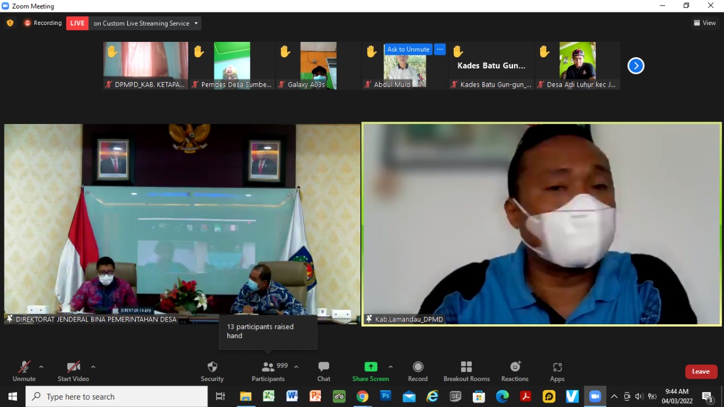Toggle microphone with the Unmute button
This screenshot has width=724, height=407.
click(24, 371)
